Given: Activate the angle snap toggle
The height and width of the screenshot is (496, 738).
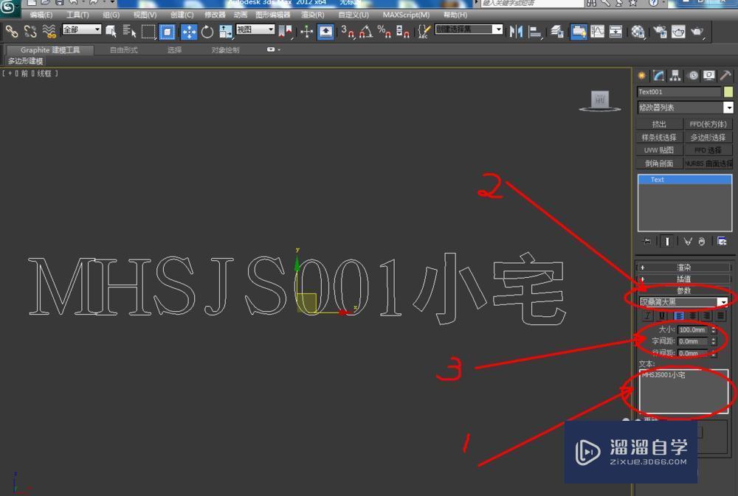Looking at the screenshot, I should coord(367,32).
